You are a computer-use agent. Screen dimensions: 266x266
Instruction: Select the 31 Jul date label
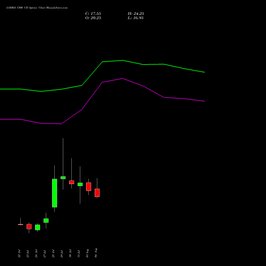pyautogui.click(x=79, y=254)
